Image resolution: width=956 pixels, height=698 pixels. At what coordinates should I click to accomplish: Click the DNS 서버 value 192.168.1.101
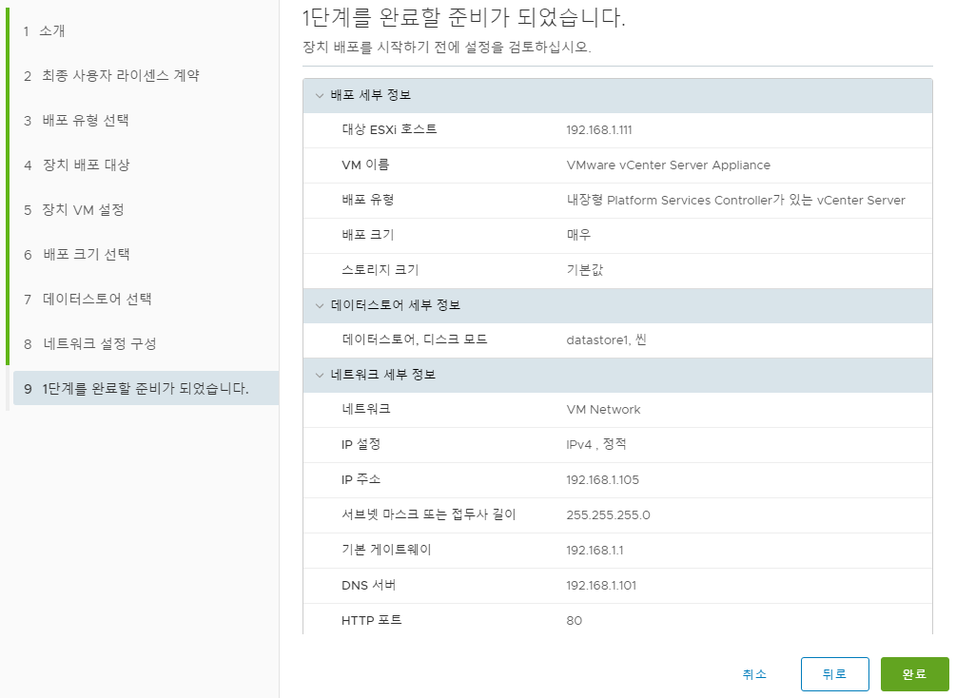tap(601, 585)
